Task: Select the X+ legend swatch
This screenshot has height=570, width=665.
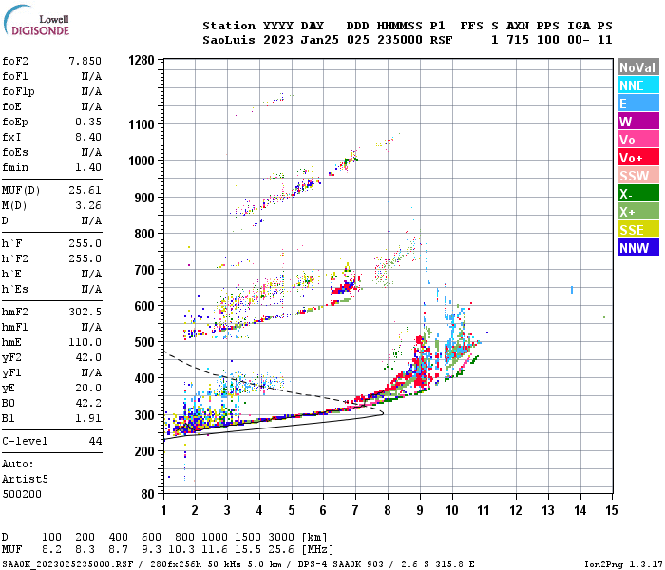Action: tap(638, 212)
